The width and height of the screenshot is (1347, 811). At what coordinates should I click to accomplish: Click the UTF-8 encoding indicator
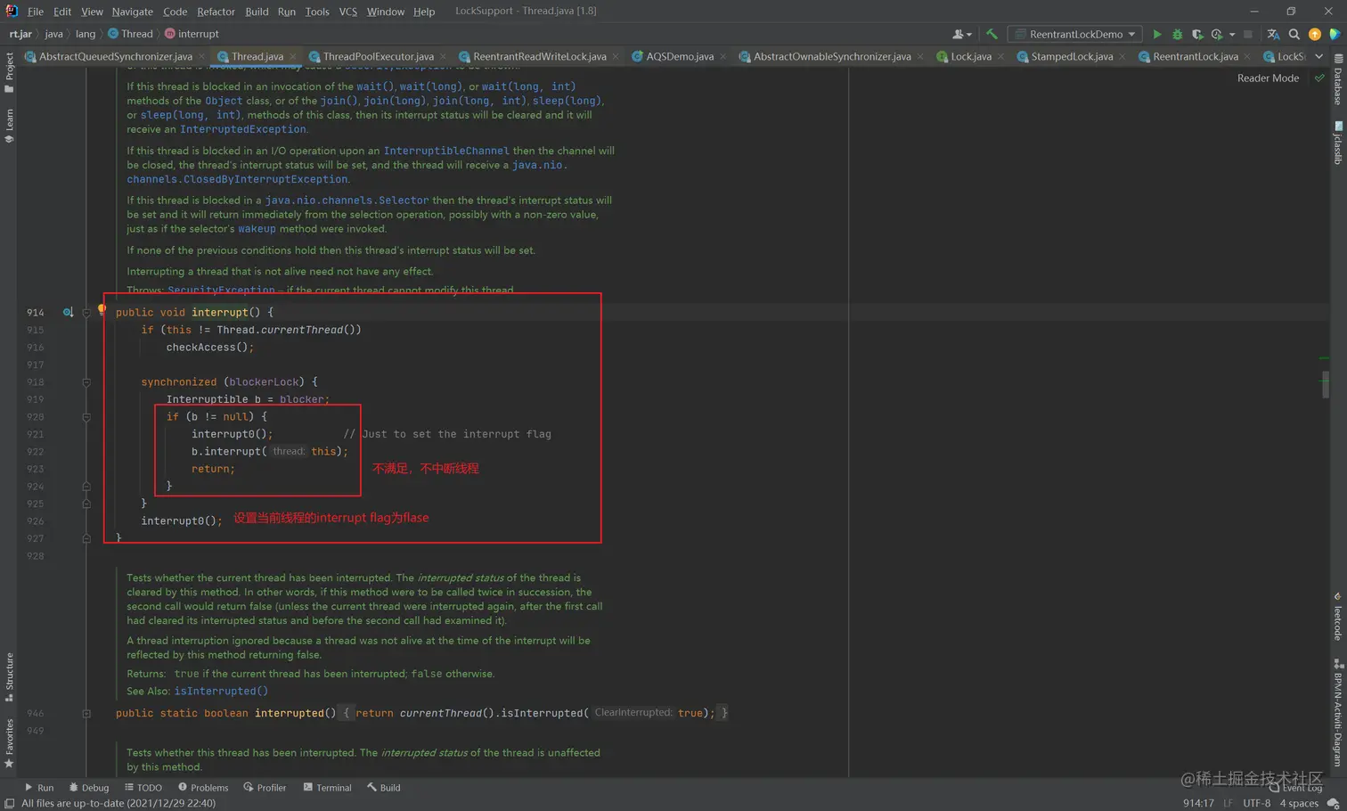(1256, 803)
